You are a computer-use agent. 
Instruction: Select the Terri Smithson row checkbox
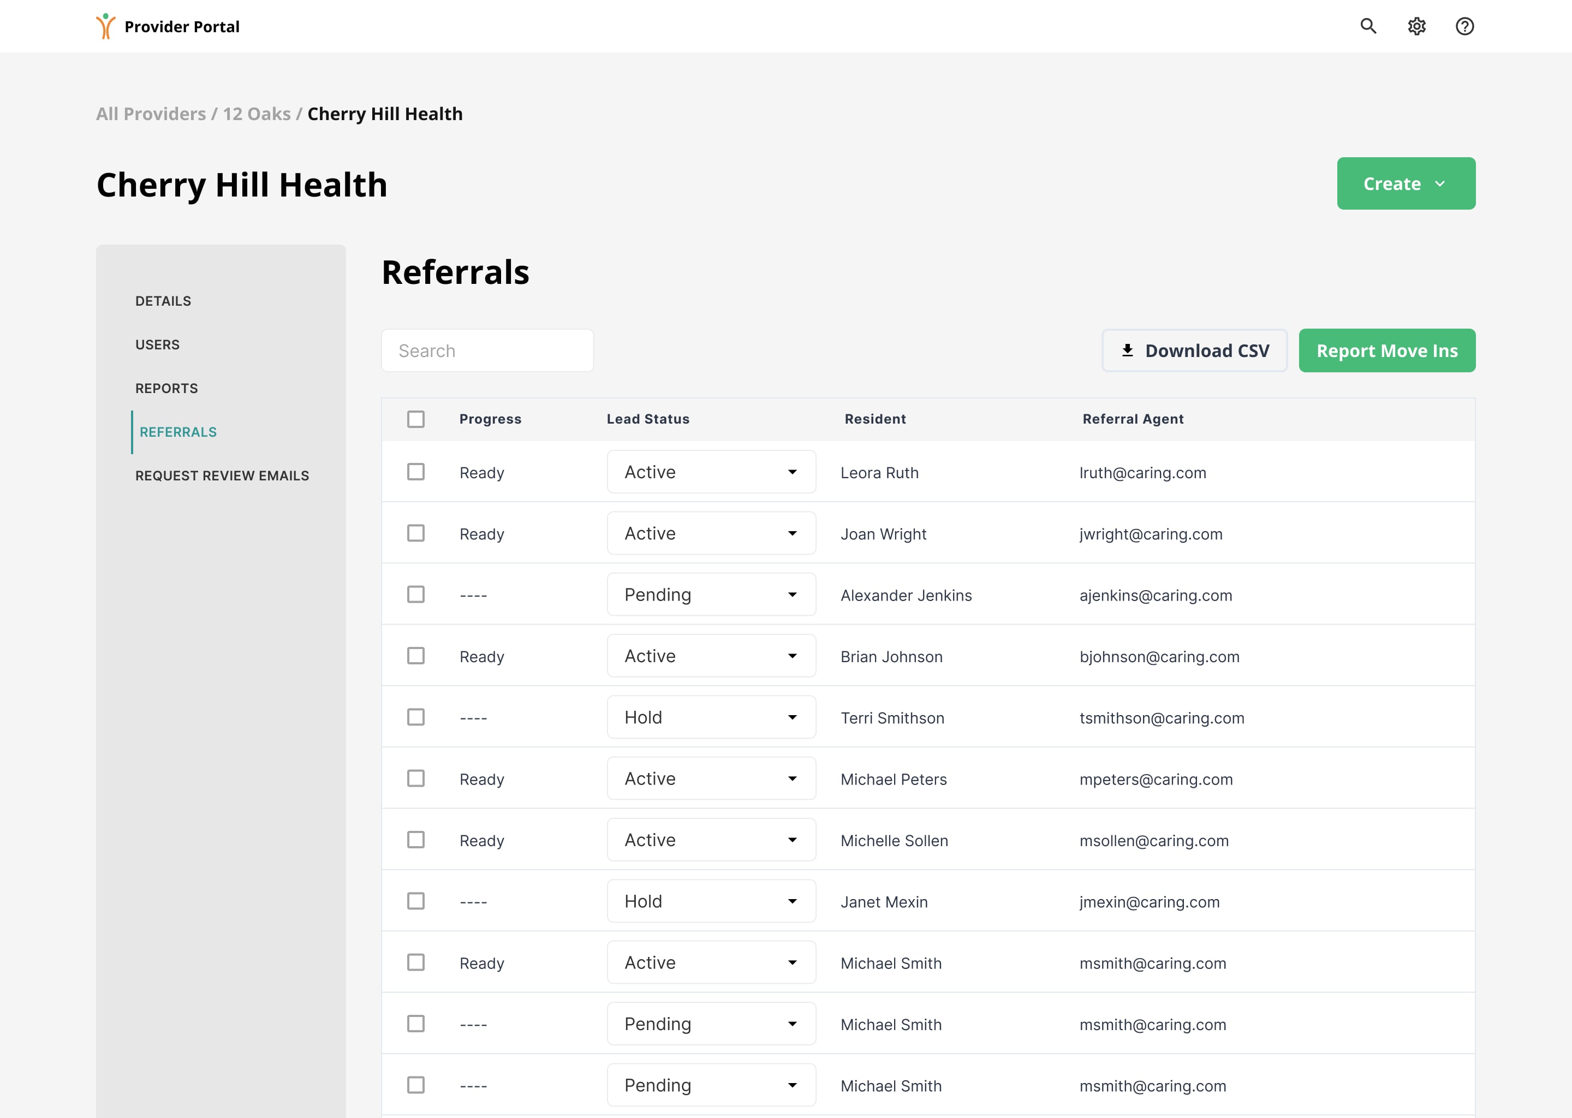pos(416,717)
